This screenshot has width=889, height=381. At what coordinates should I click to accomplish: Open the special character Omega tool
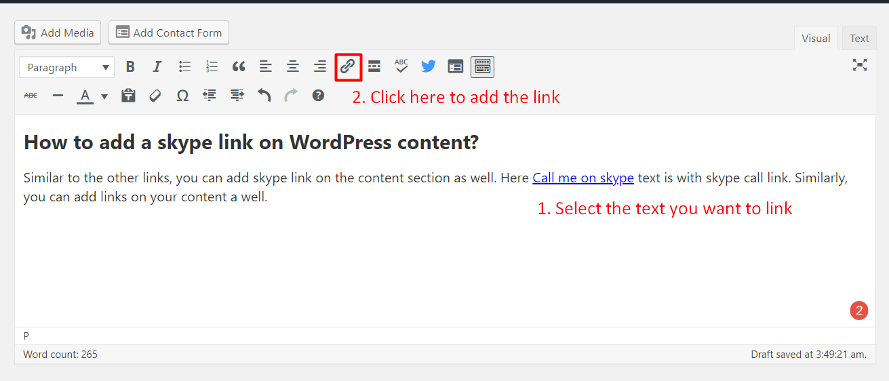tap(182, 96)
